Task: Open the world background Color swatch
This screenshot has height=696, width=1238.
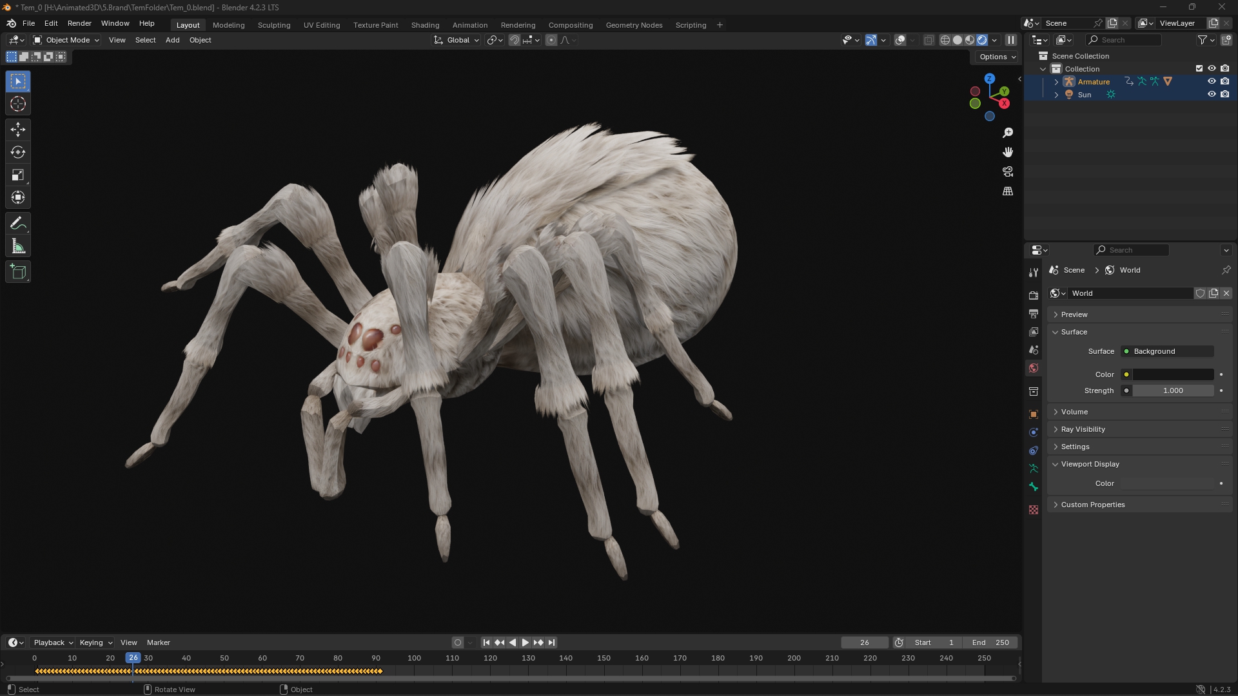Action: 1172,374
